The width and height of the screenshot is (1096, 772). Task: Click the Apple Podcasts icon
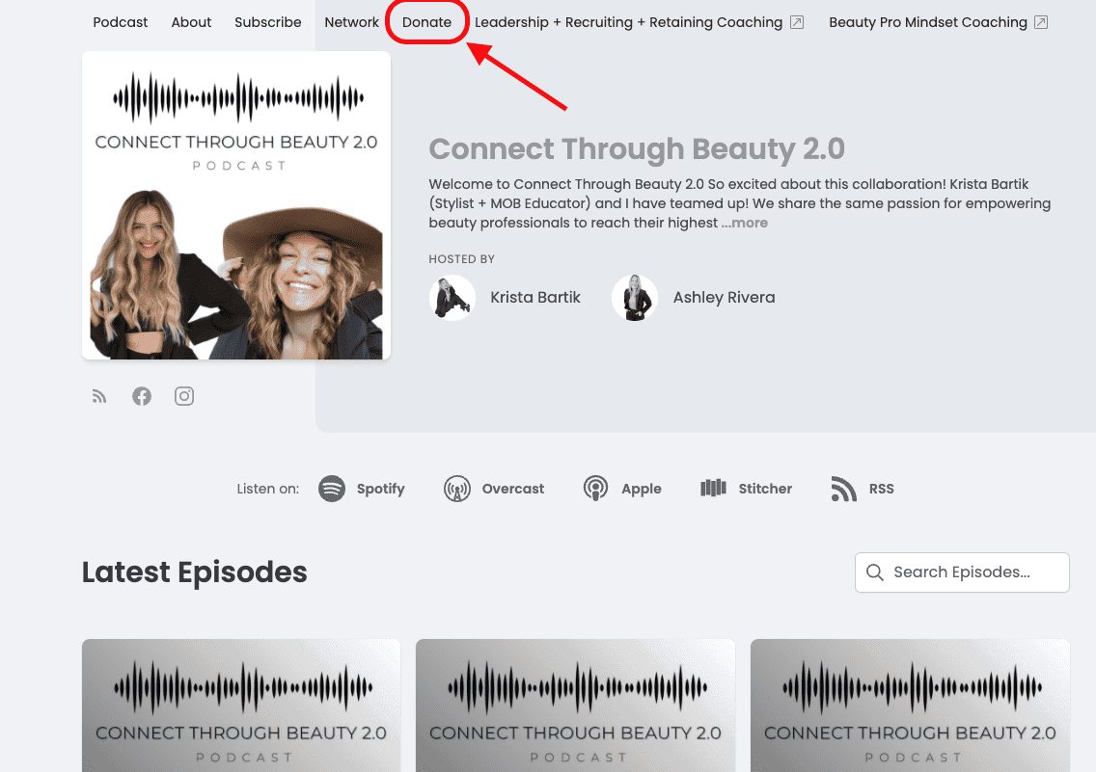pos(595,489)
